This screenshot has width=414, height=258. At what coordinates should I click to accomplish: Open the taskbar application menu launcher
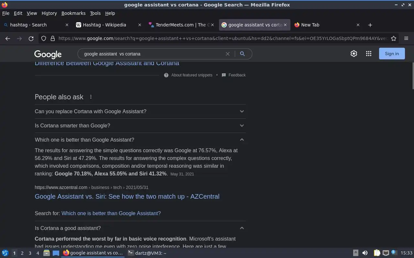[x=5, y=253]
